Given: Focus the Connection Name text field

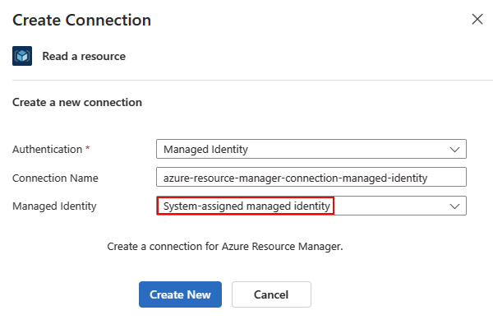Looking at the screenshot, I should [311, 178].
